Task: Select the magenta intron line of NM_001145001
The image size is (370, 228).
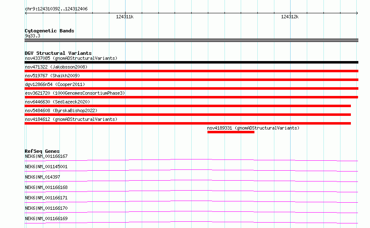Action: (x=191, y=170)
